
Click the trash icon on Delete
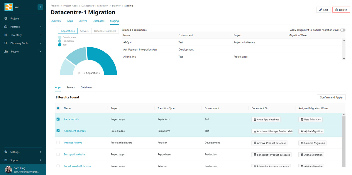coord(336,10)
